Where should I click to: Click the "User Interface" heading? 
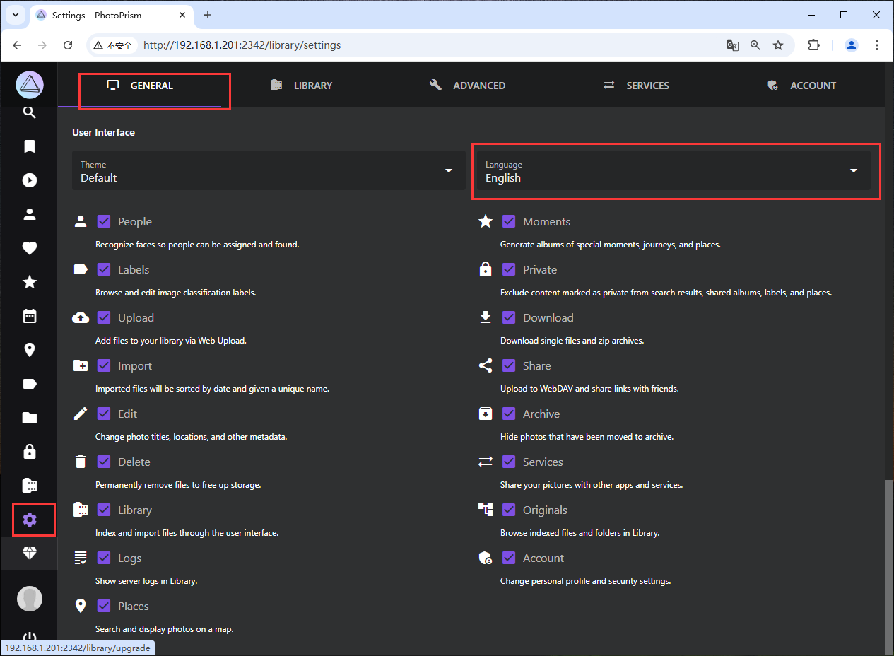(x=103, y=132)
